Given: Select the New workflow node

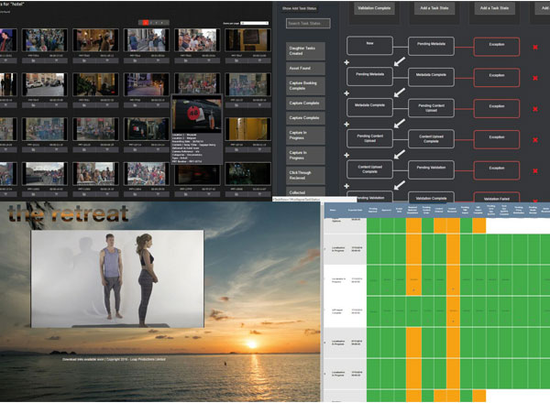Looking at the screenshot, I should (x=369, y=46).
